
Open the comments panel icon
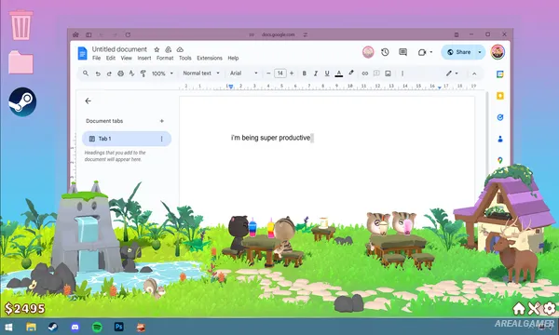tap(402, 52)
